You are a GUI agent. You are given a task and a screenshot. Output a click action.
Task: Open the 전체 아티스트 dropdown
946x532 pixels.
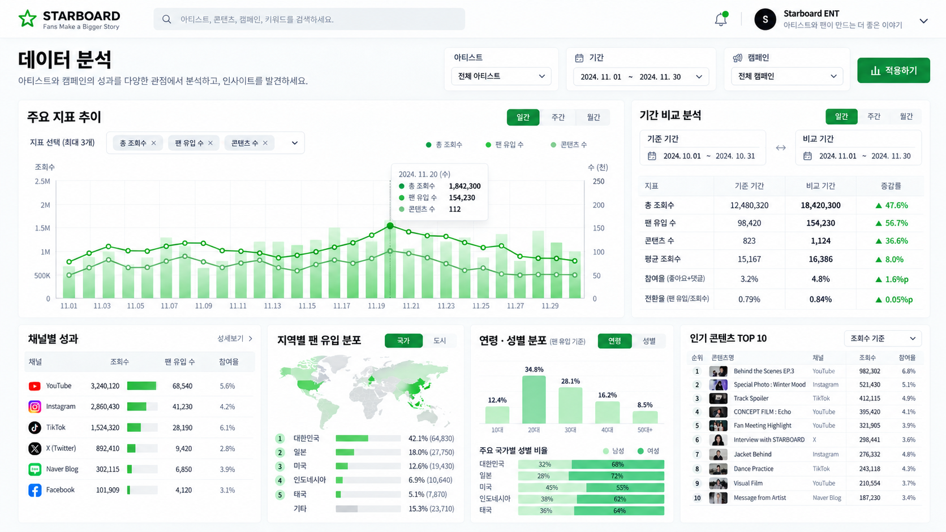[x=501, y=76]
